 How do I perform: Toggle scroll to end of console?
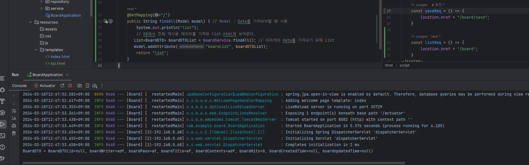[x=14, y=118]
